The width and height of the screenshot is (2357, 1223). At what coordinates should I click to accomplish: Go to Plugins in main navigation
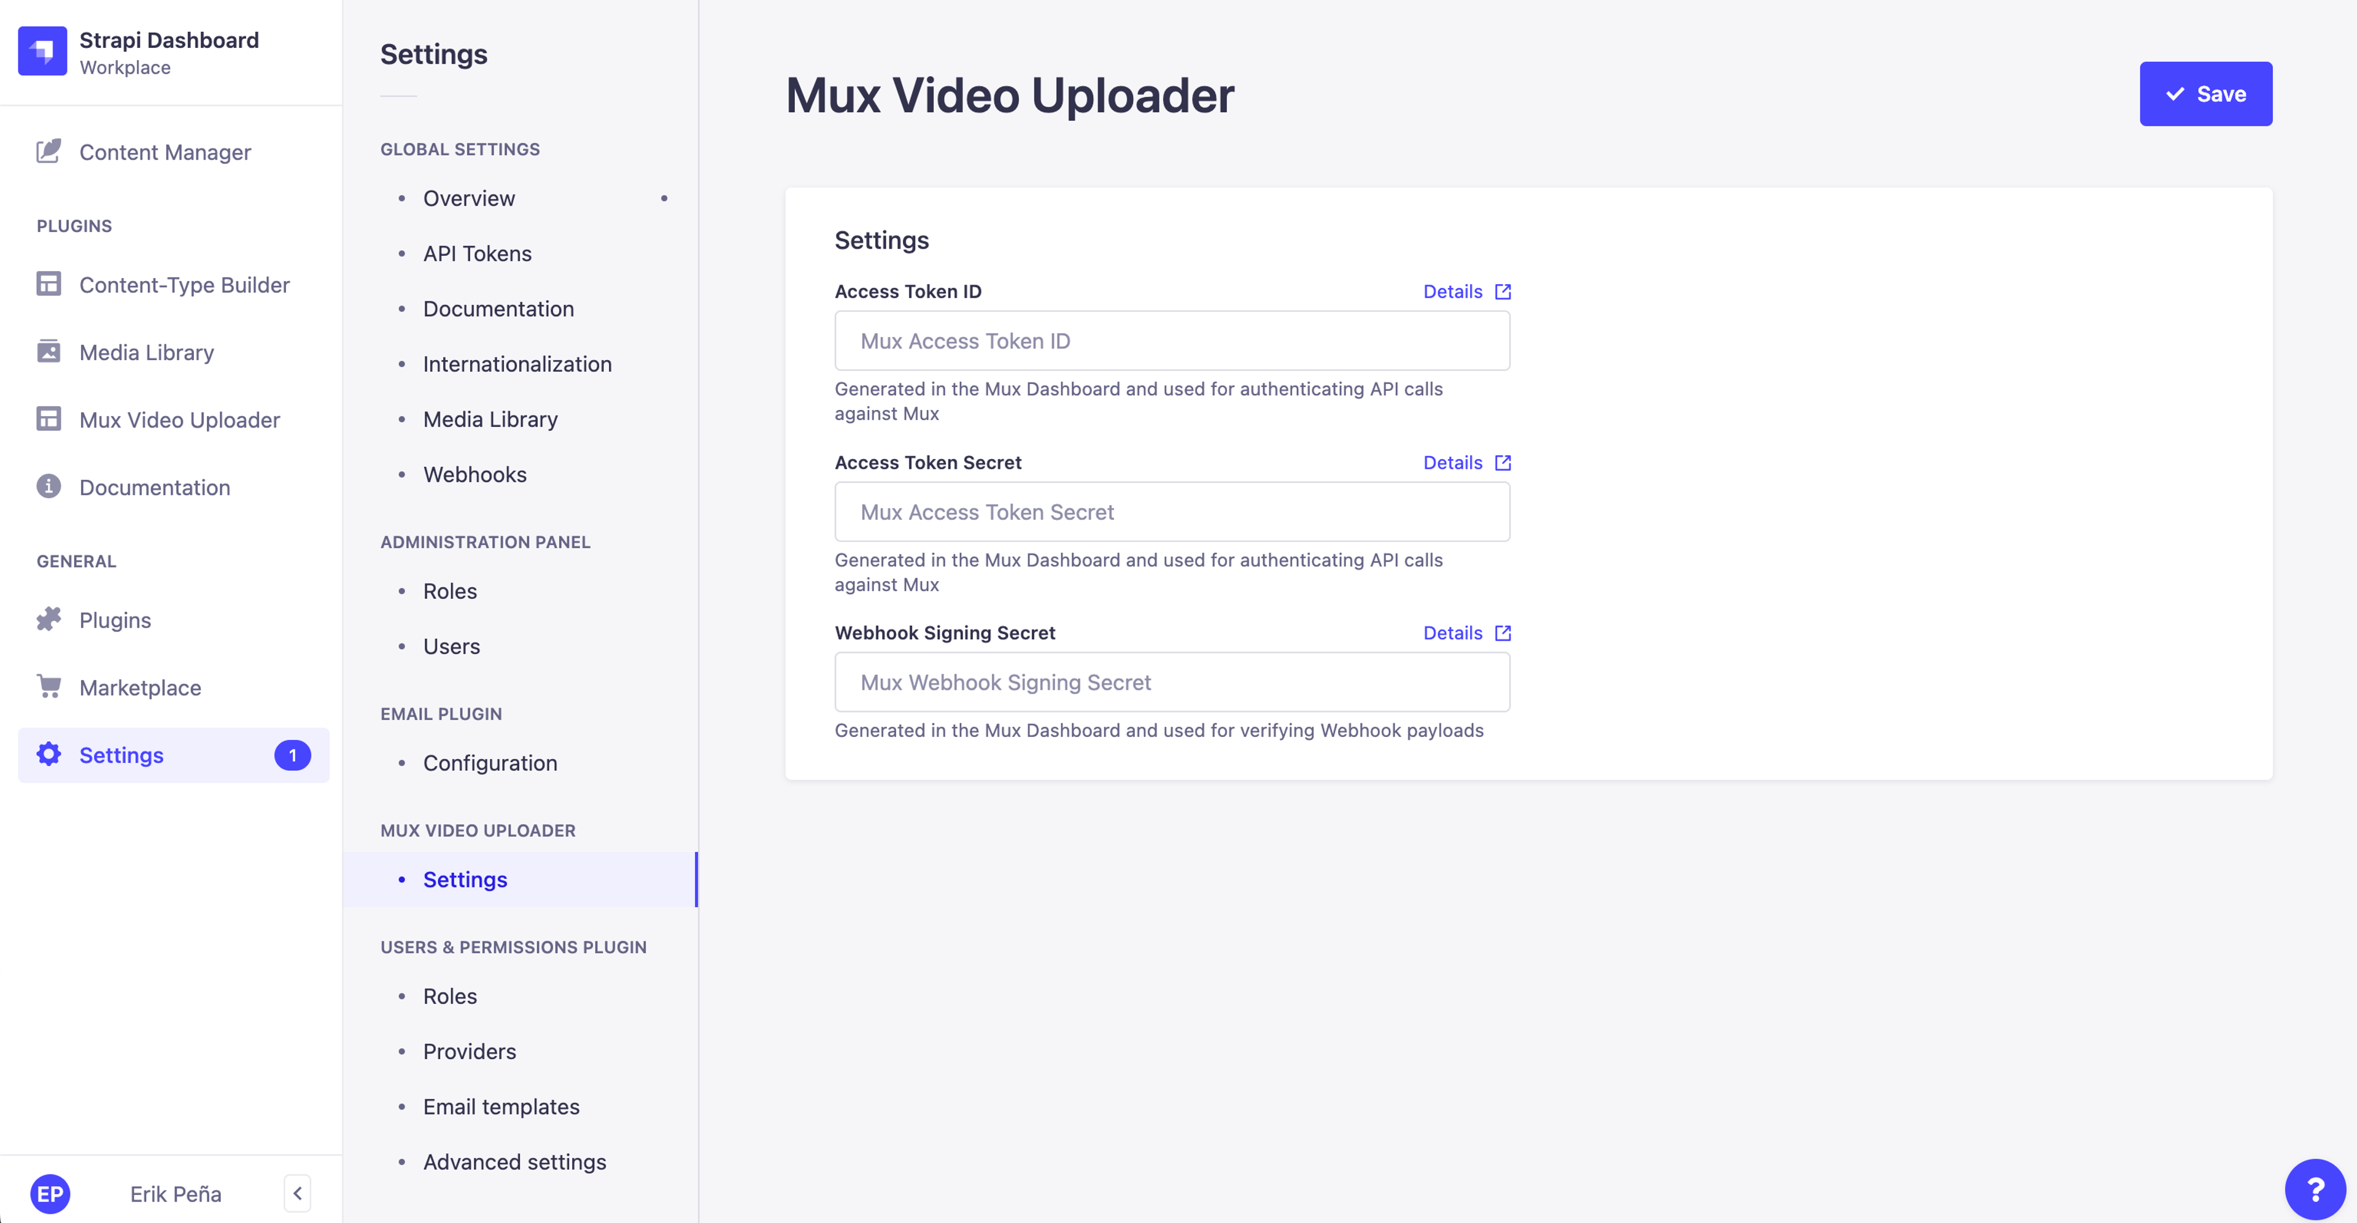(x=173, y=620)
